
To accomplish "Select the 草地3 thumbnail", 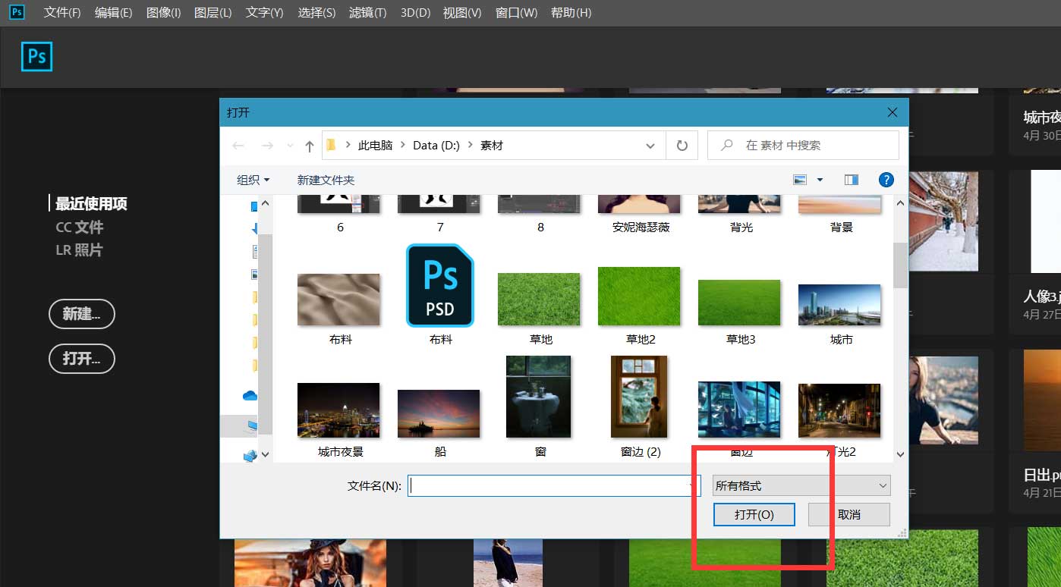I will coord(739,303).
